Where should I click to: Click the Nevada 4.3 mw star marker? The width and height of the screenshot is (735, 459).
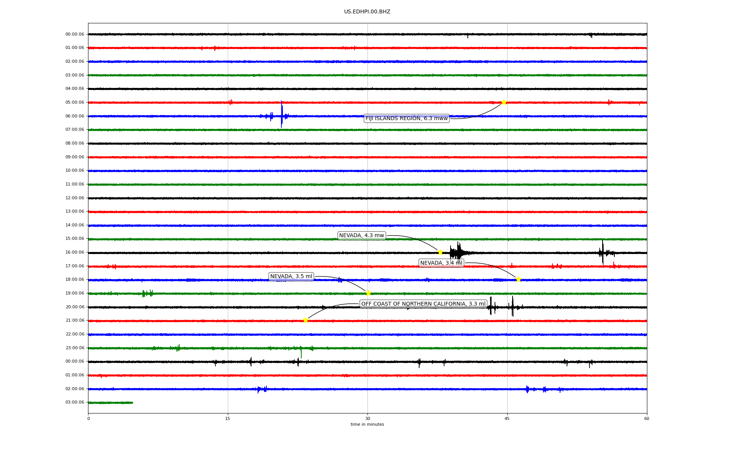440,252
